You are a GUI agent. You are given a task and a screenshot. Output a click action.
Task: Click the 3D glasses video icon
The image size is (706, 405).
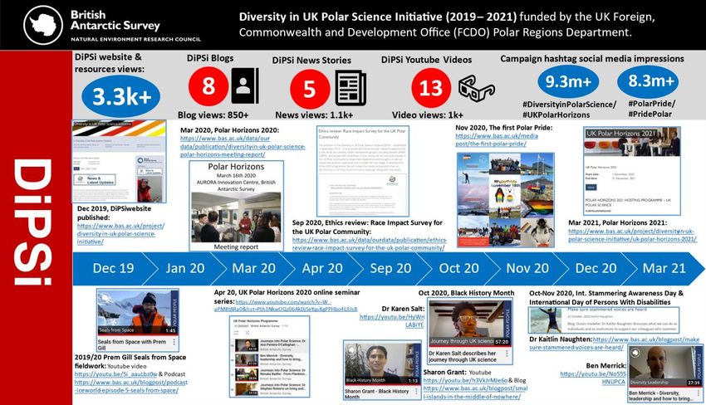point(477,87)
